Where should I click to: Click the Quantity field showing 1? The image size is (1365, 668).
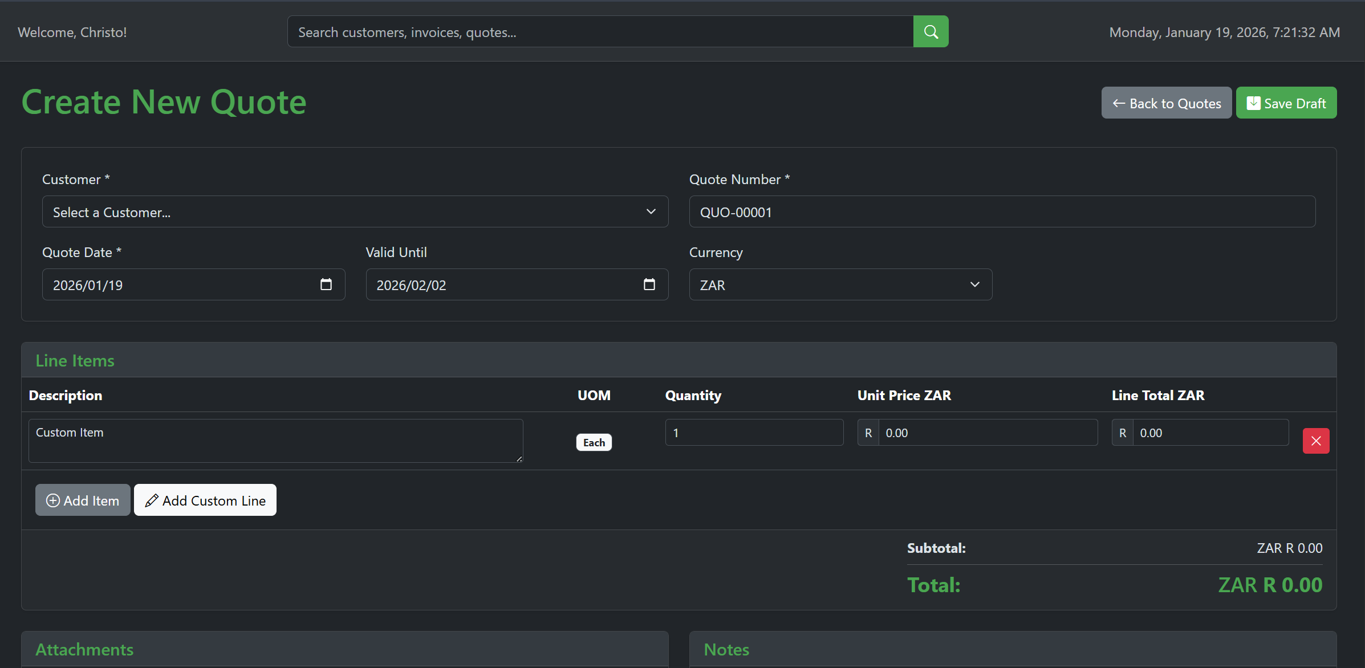[x=754, y=433]
